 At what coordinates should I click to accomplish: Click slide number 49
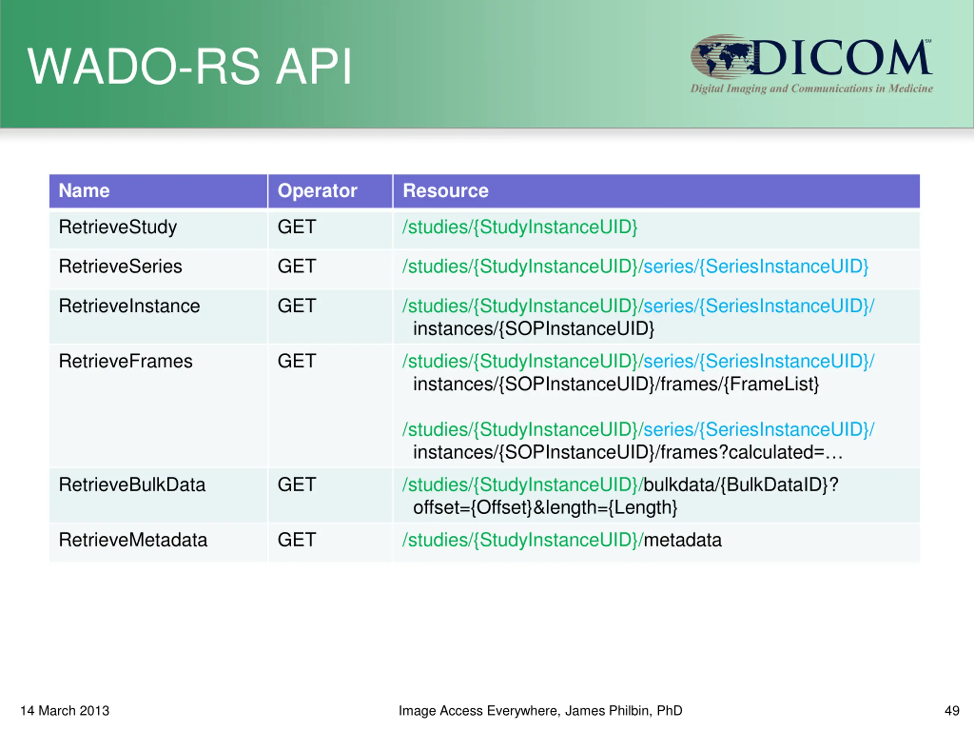952,711
